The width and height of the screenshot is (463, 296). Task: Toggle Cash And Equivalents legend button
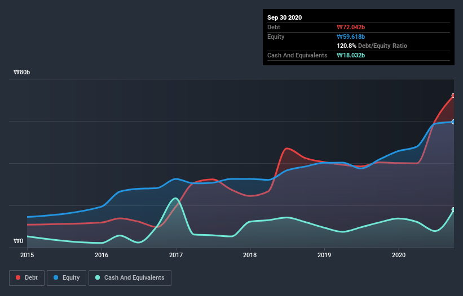[130, 278]
